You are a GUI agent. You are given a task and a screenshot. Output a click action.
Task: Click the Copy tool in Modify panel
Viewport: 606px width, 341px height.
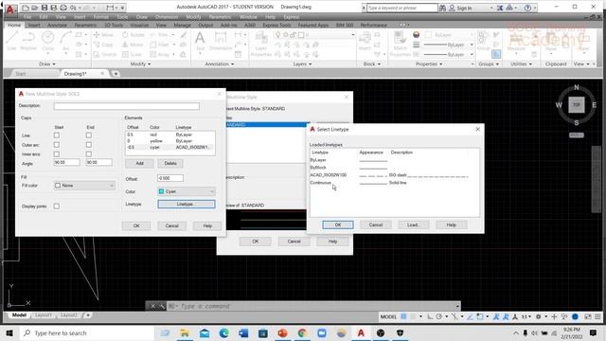[103, 45]
